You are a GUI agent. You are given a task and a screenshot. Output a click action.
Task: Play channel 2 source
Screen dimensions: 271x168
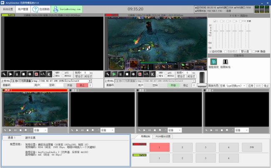click(x=77, y=130)
